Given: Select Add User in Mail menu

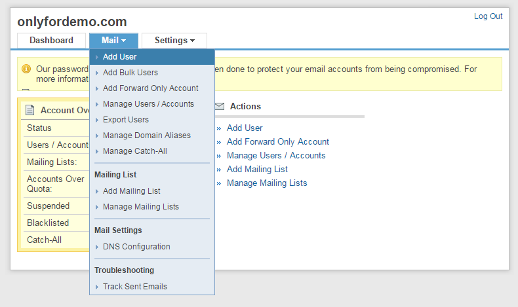Looking at the screenshot, I should tap(120, 57).
